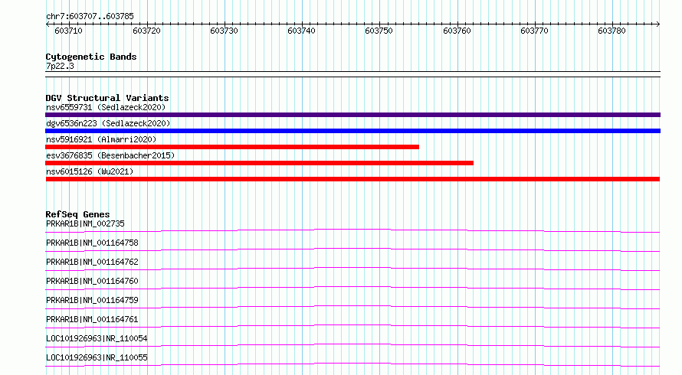Click the PRKAR1B|NM_002735 transcript label
The width and height of the screenshot is (682, 375).
pos(85,223)
